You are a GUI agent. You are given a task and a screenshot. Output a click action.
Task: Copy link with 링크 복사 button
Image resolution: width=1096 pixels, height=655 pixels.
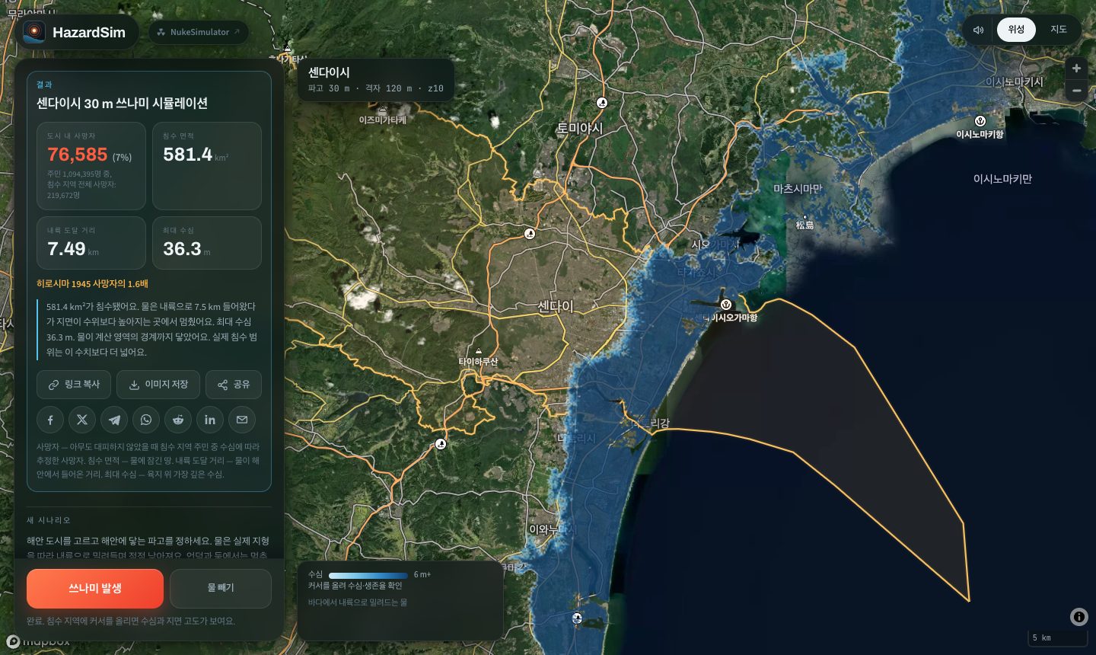pos(74,385)
